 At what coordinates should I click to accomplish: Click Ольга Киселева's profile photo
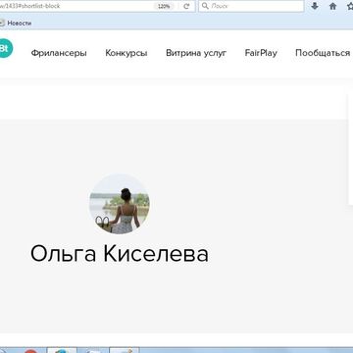click(x=120, y=204)
